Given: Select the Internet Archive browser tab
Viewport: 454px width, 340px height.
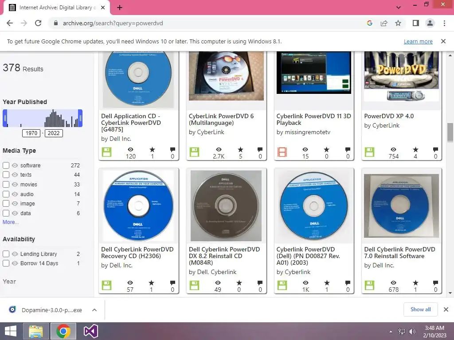Looking at the screenshot, I should [x=56, y=8].
